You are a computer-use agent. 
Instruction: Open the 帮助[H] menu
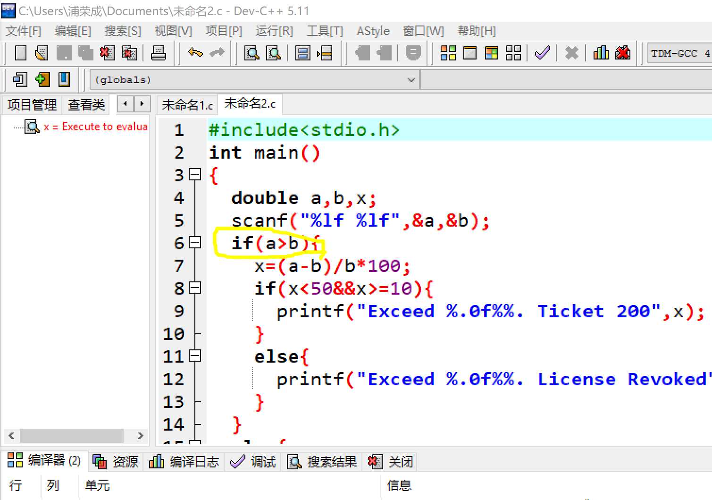pos(477,31)
